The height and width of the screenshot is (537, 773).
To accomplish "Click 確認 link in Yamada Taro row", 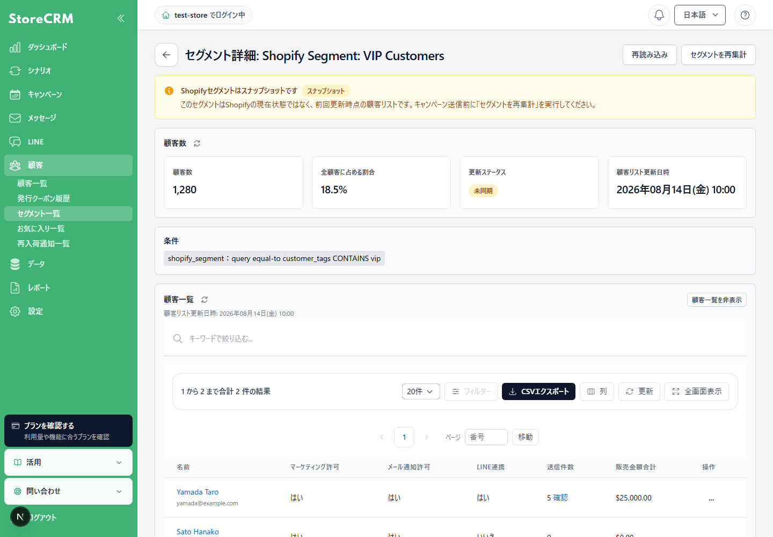I will pyautogui.click(x=560, y=498).
